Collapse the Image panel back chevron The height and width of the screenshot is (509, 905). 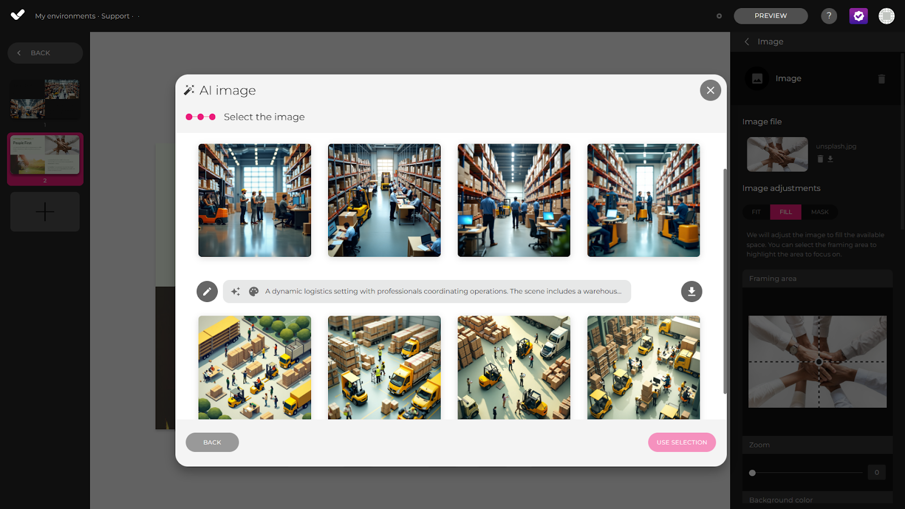tap(747, 42)
